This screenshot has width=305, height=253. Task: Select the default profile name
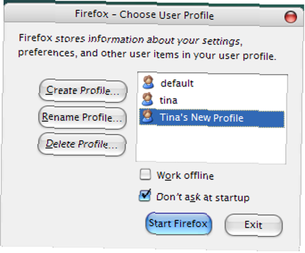(177, 84)
